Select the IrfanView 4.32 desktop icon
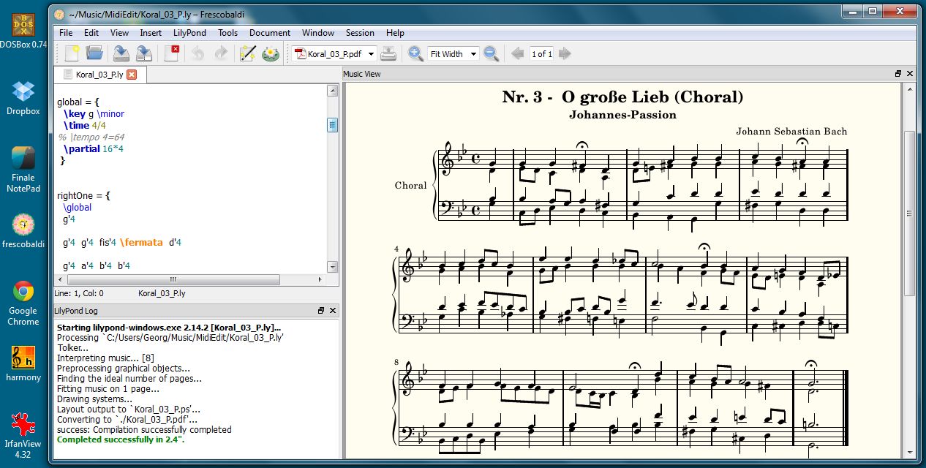Image resolution: width=926 pixels, height=468 pixels. coord(23,436)
